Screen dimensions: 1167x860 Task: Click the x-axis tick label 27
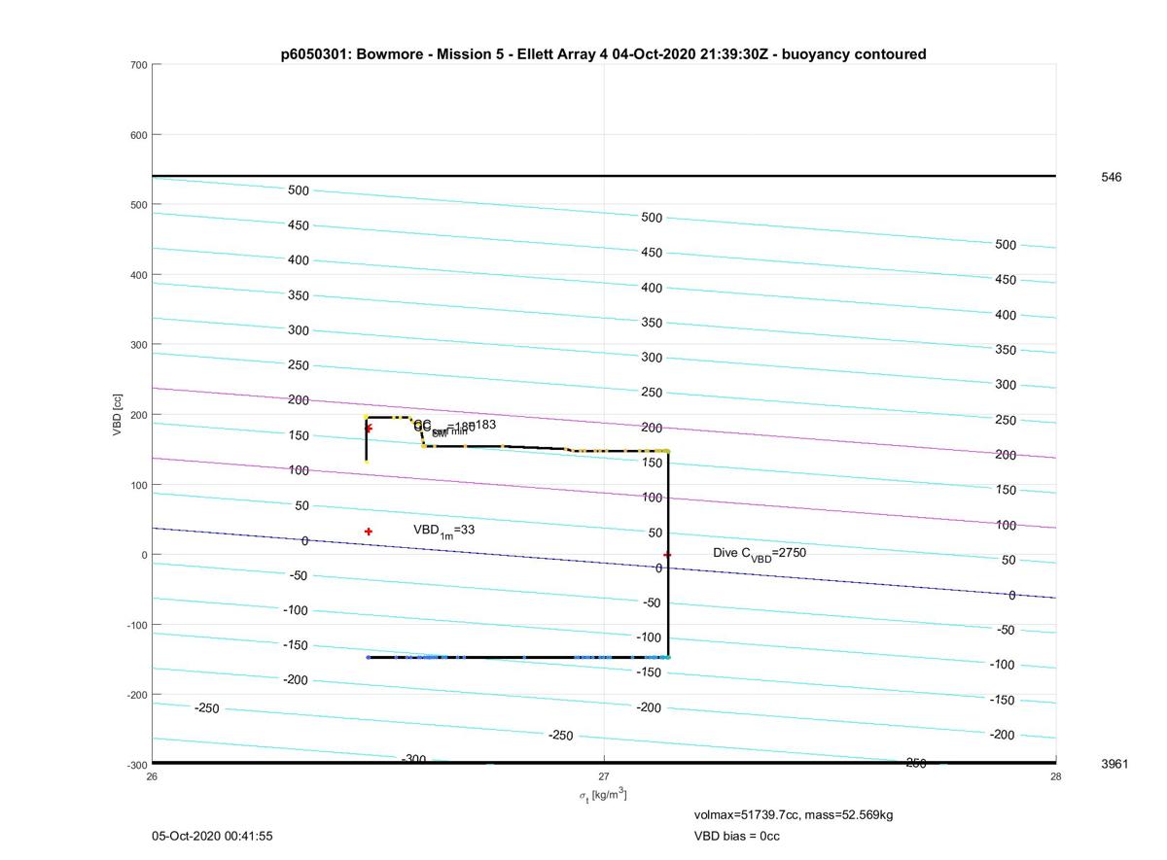(x=604, y=775)
